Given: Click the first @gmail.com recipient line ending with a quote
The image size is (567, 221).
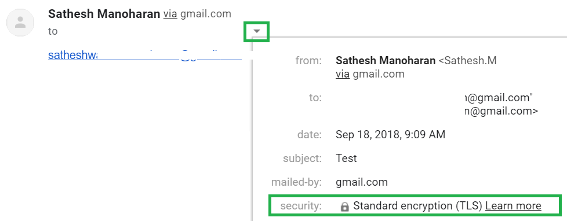Looking at the screenshot, I should click(499, 98).
